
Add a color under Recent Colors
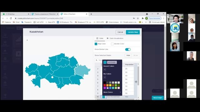[x=105, y=70]
